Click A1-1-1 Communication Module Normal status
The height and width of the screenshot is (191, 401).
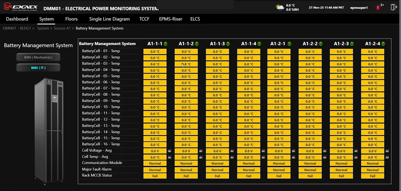point(155,163)
